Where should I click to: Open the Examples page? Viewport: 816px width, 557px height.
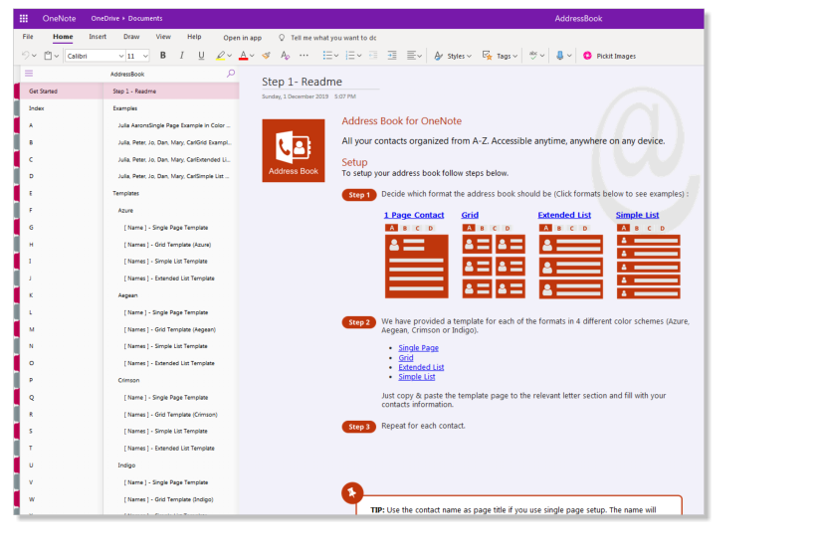pyautogui.click(x=171, y=108)
